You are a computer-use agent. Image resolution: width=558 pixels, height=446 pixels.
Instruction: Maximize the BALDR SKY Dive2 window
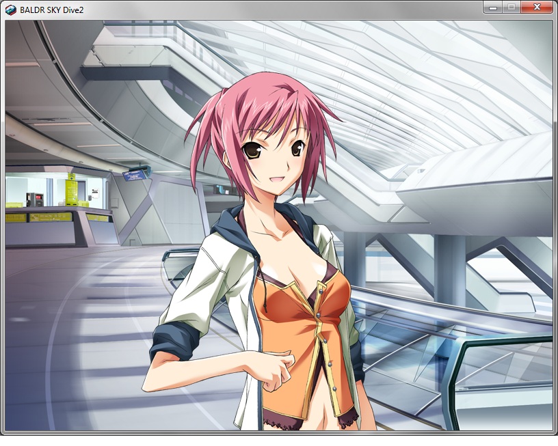[x=511, y=7]
